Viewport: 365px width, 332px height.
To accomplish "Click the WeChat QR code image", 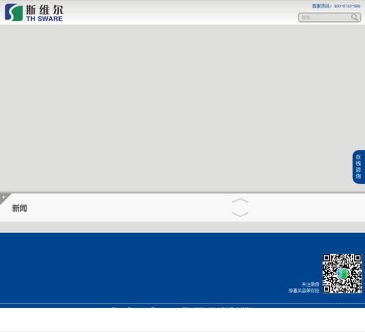I will 342,274.
